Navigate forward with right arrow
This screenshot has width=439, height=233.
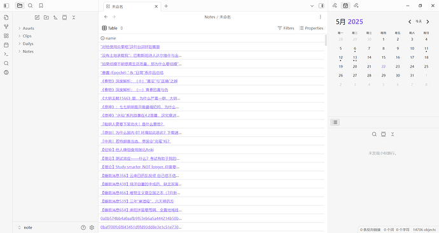[114, 17]
